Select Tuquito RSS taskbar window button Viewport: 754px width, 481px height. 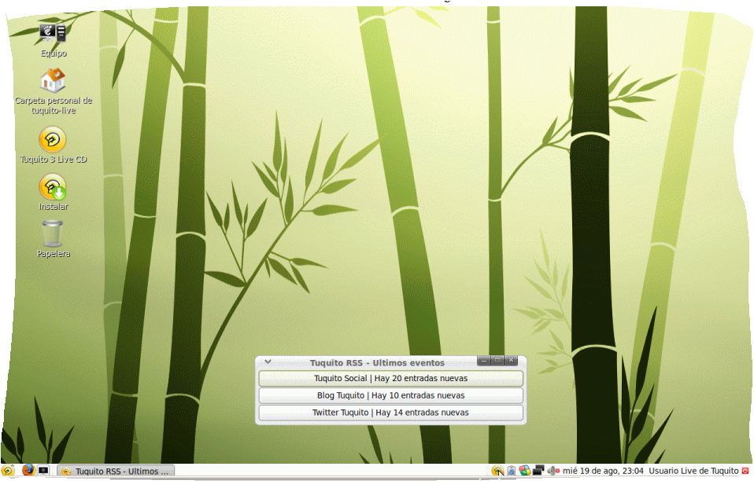(116, 472)
